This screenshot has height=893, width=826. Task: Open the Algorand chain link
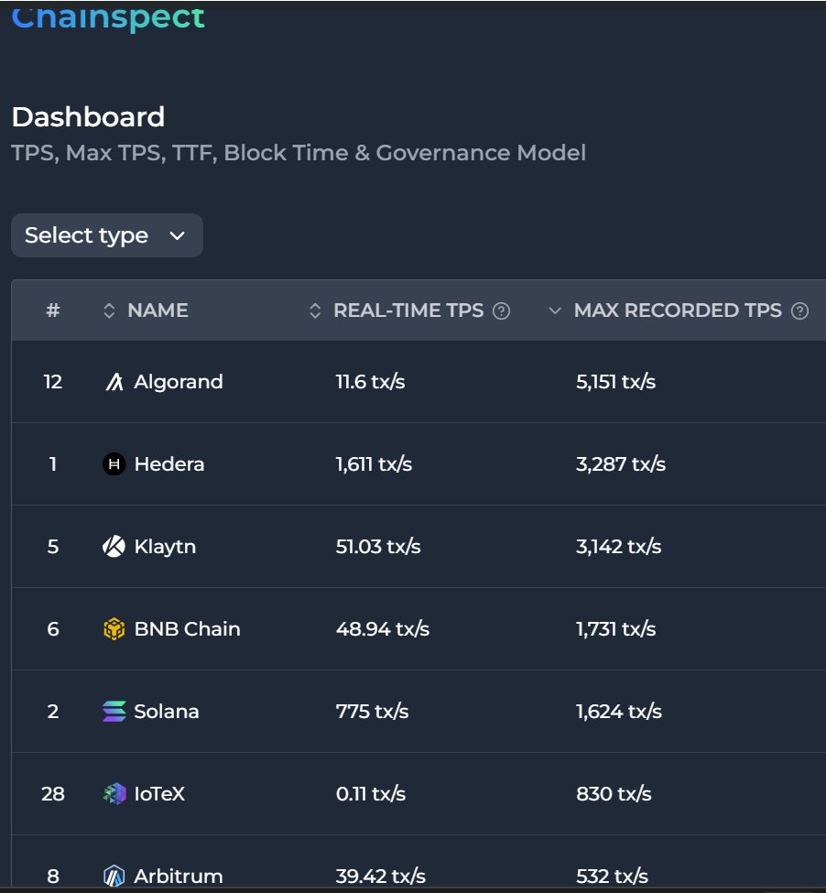pos(179,382)
